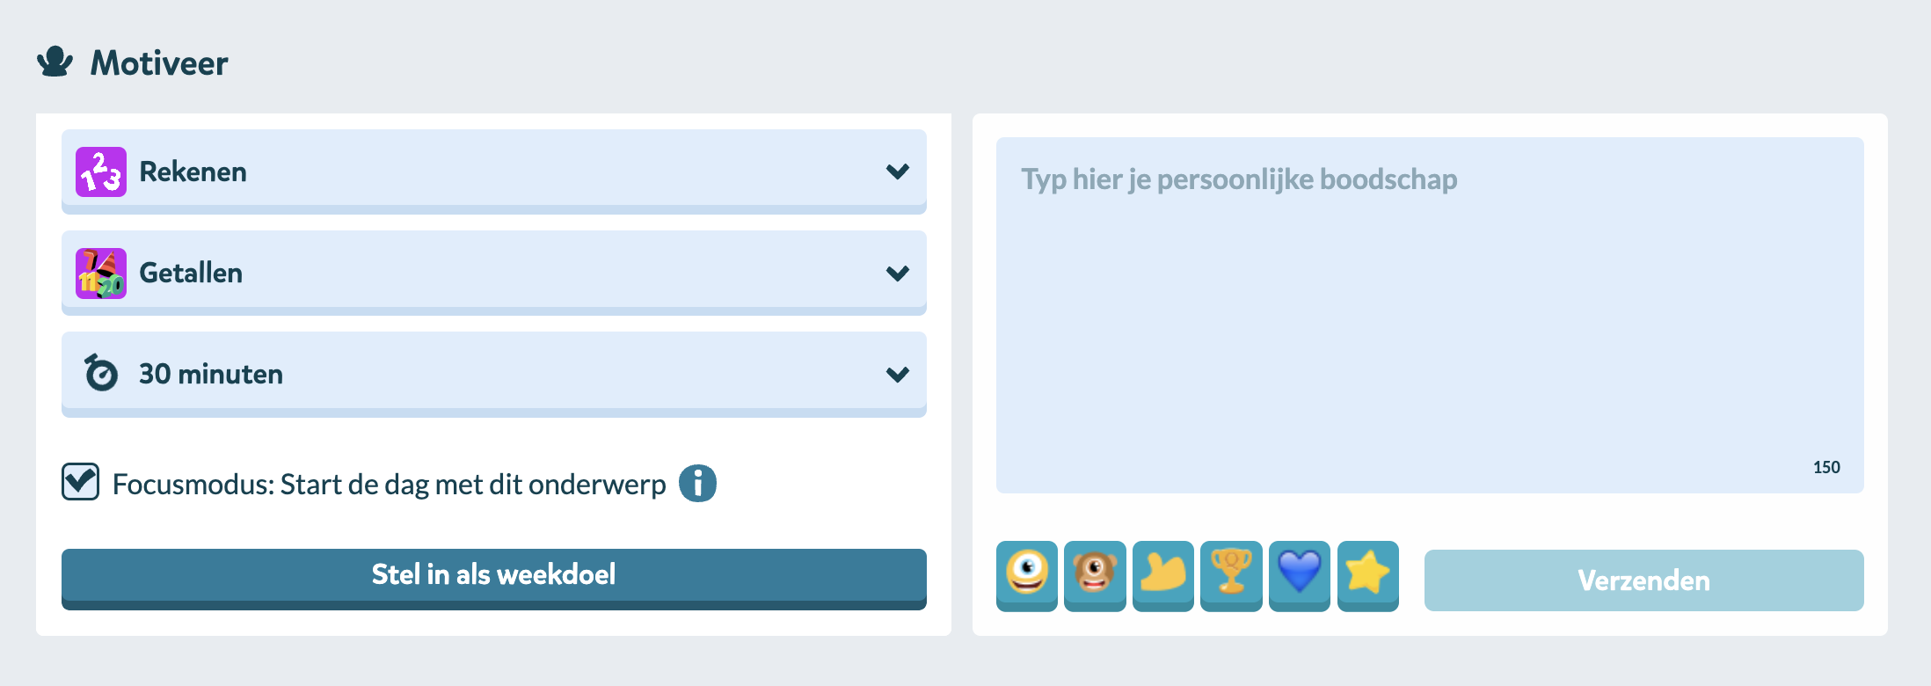Click the Motiveer heading title
This screenshot has width=1931, height=686.
coord(159,63)
